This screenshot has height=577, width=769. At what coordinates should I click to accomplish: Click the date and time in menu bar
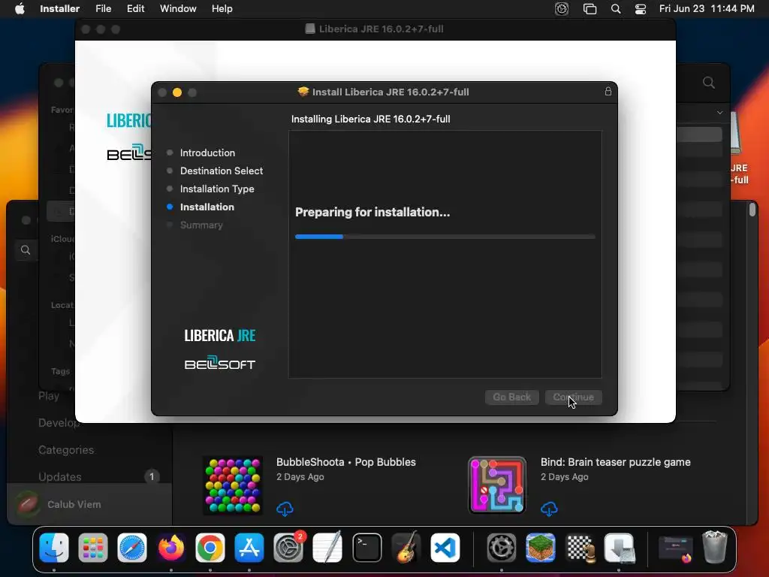coord(707,9)
